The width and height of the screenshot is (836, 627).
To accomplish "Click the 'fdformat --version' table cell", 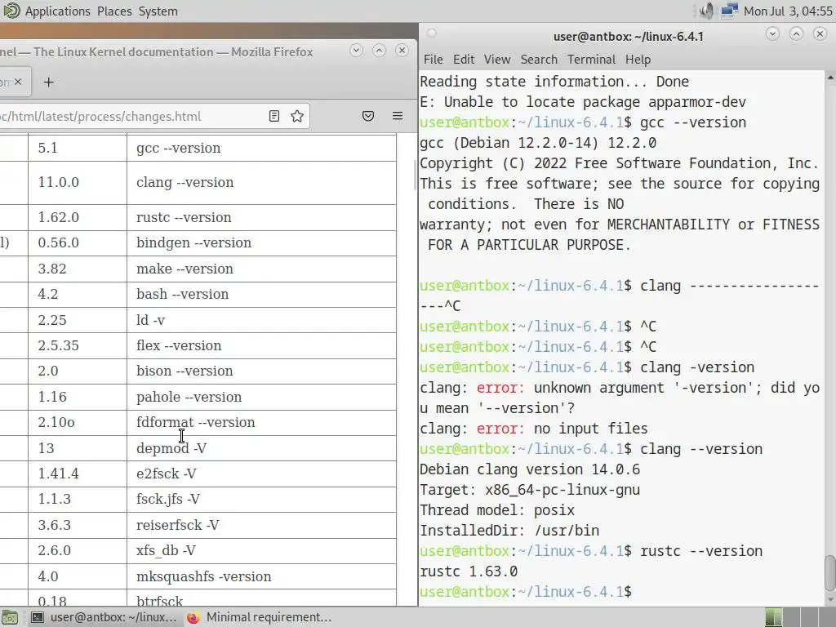I will point(261,422).
